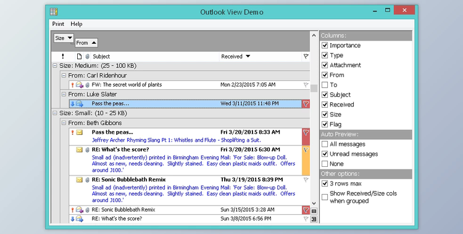Click the subject RE: What's the score? from Sun 3/8/2015

click(x=117, y=219)
